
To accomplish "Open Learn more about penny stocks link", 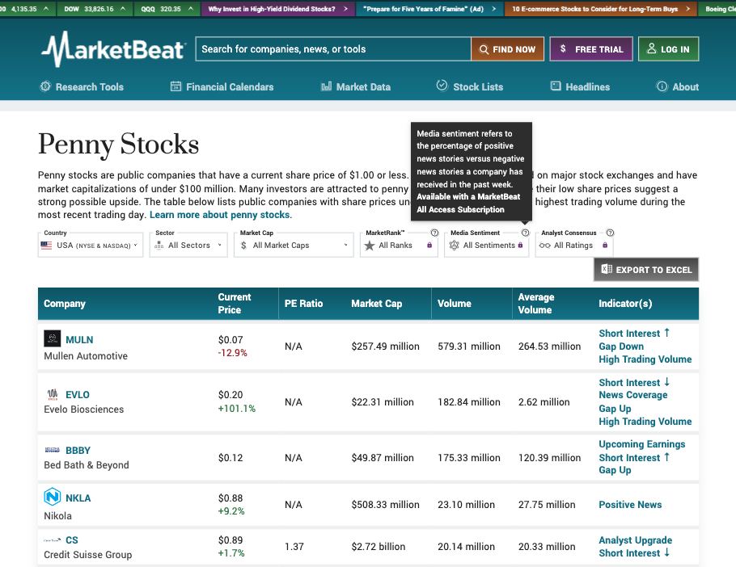I will pos(220,215).
